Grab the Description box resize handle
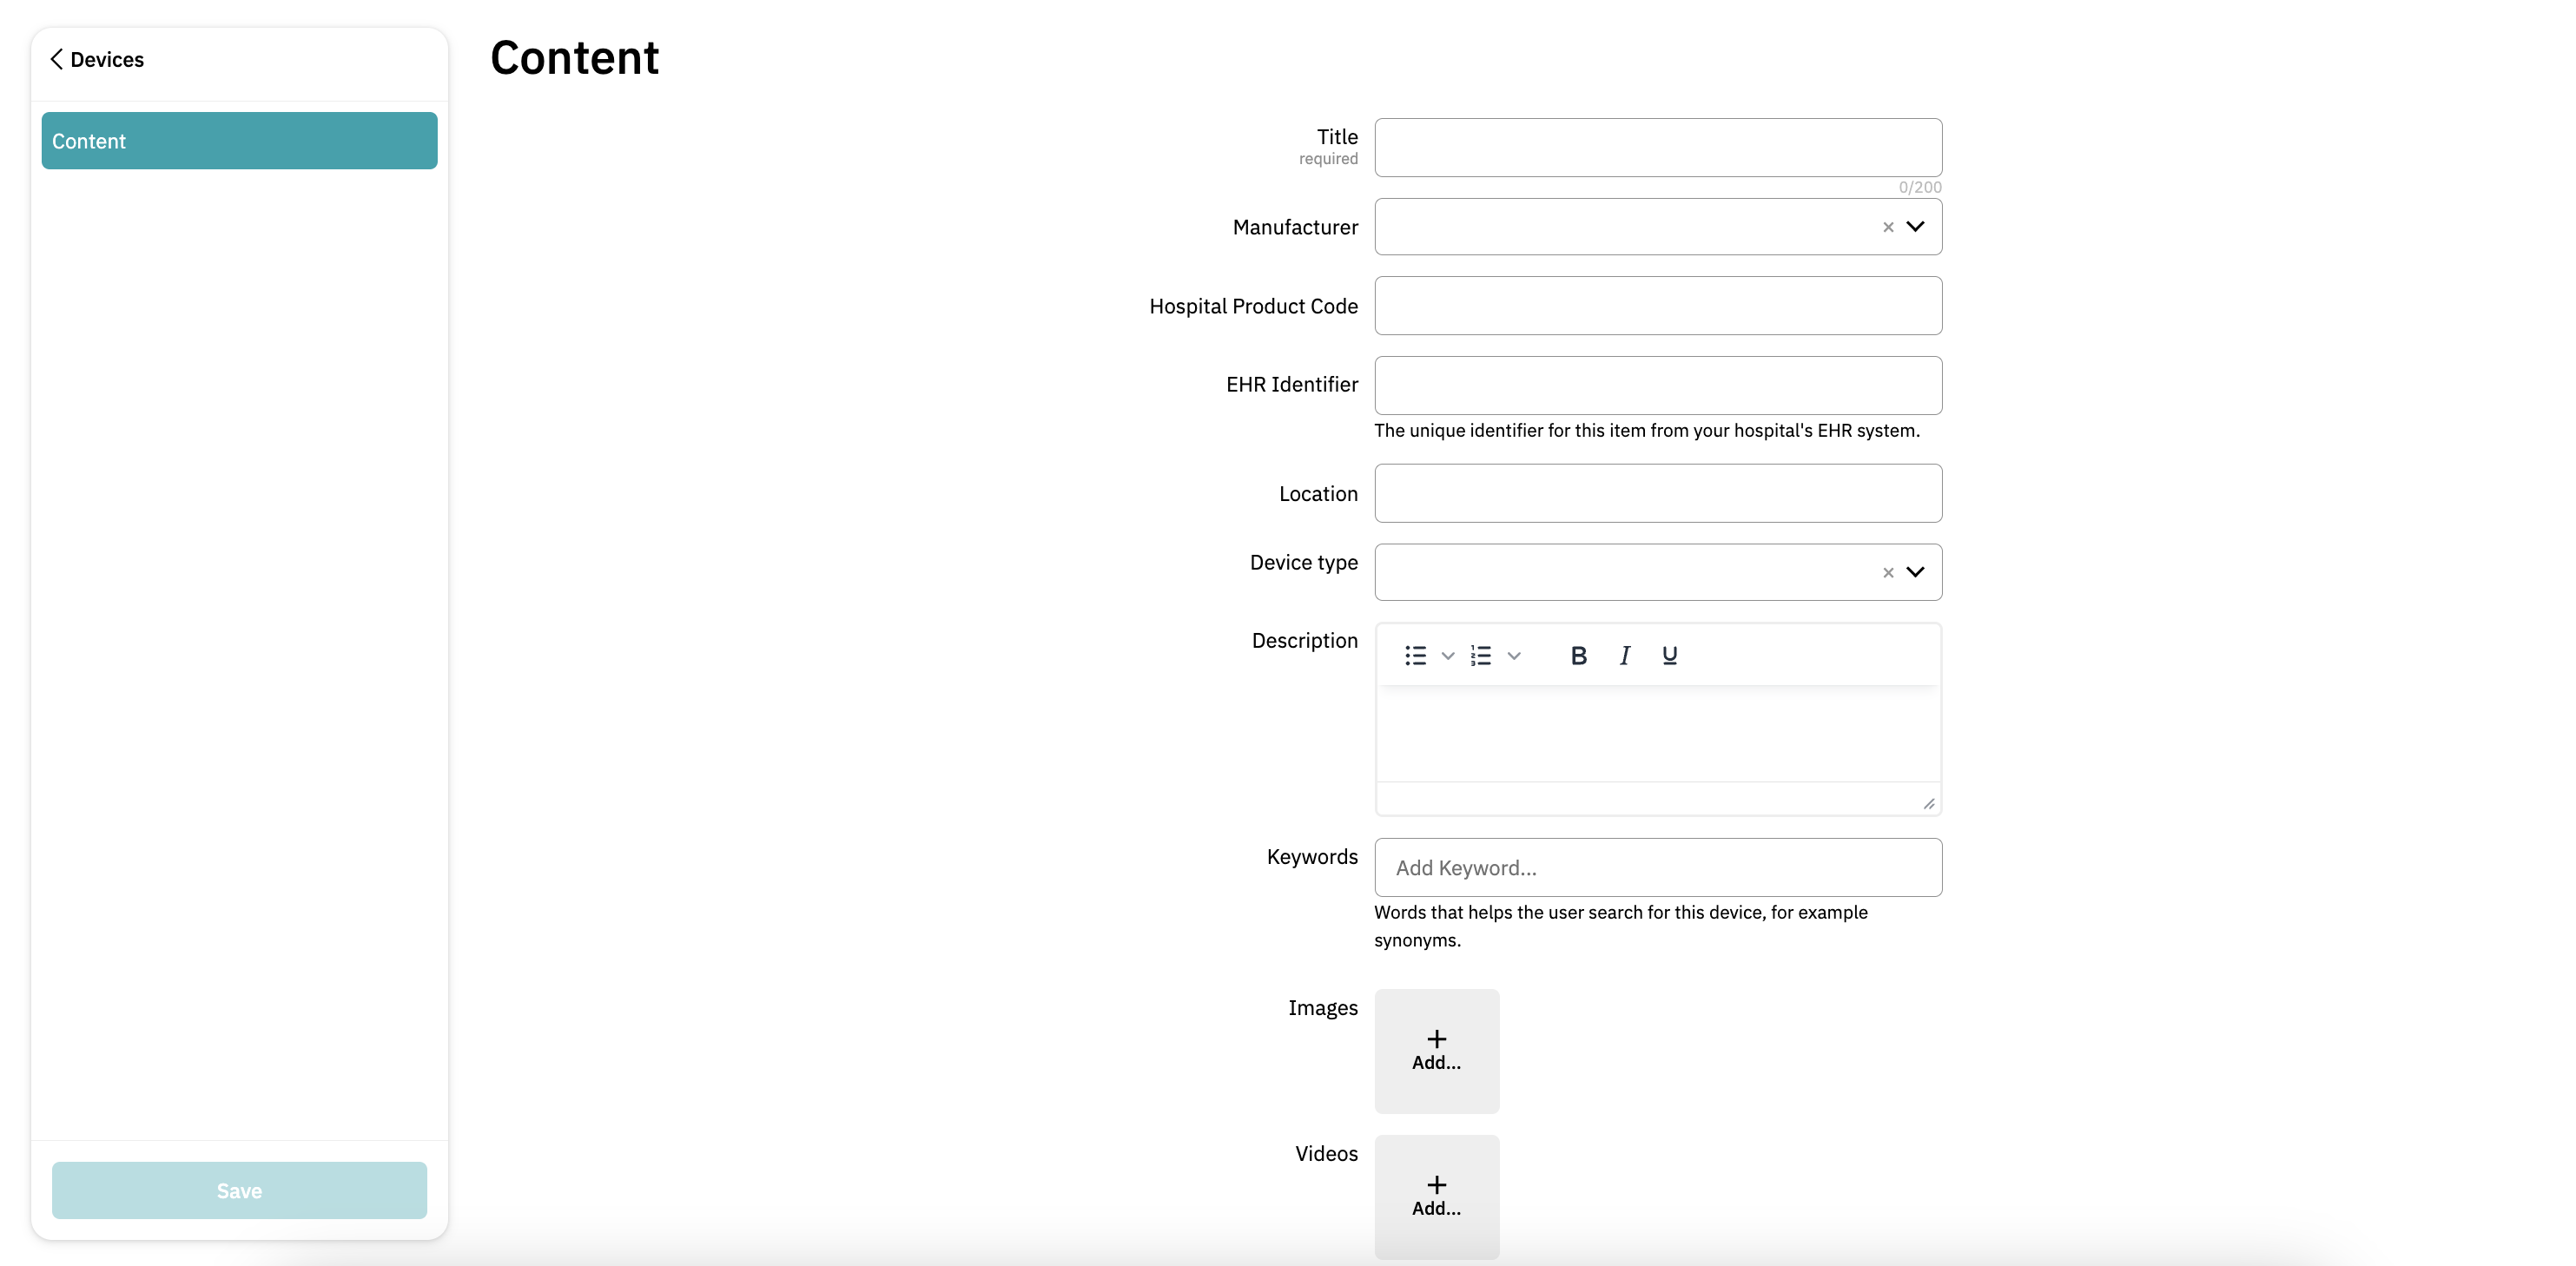2576x1266 pixels. [x=1928, y=804]
